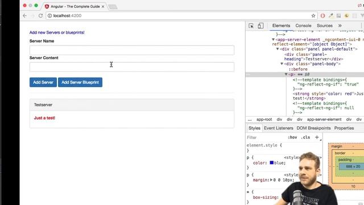Image resolution: width=364 pixels, height=205 pixels.
Task: Click the 'Add new Servers or blueprints!' text
Action: (57, 32)
